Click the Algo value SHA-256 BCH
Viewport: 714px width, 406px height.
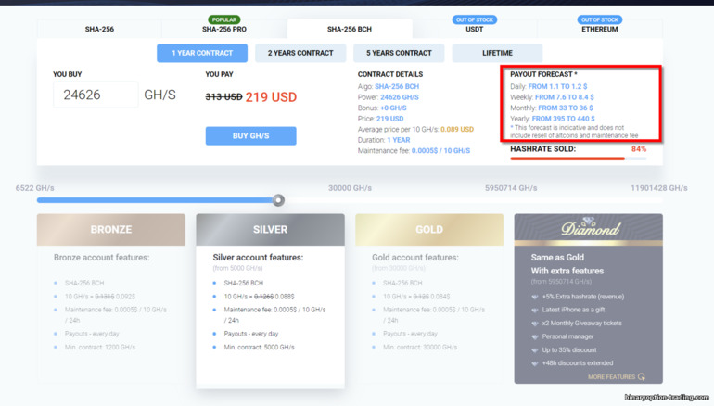[x=397, y=86]
